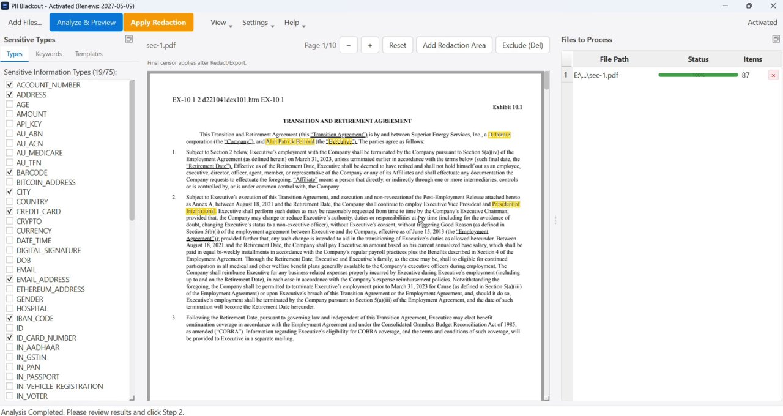Click the File Path column header
The image size is (783, 416).
point(614,59)
